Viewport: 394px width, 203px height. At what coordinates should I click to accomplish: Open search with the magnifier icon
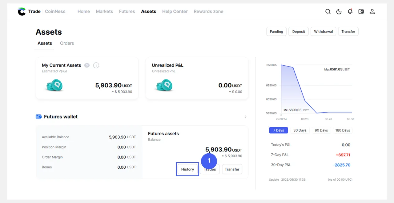tap(328, 12)
